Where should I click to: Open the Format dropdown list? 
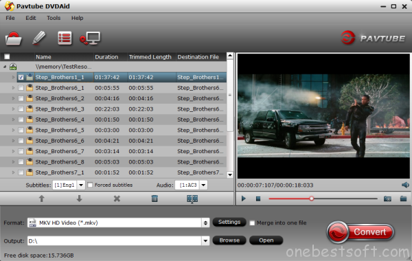[205, 223]
